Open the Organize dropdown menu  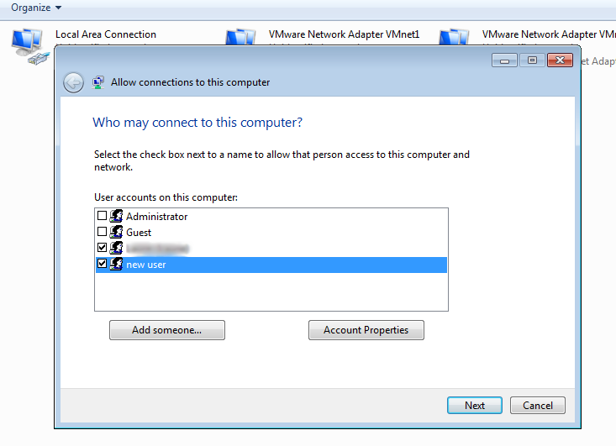click(36, 8)
